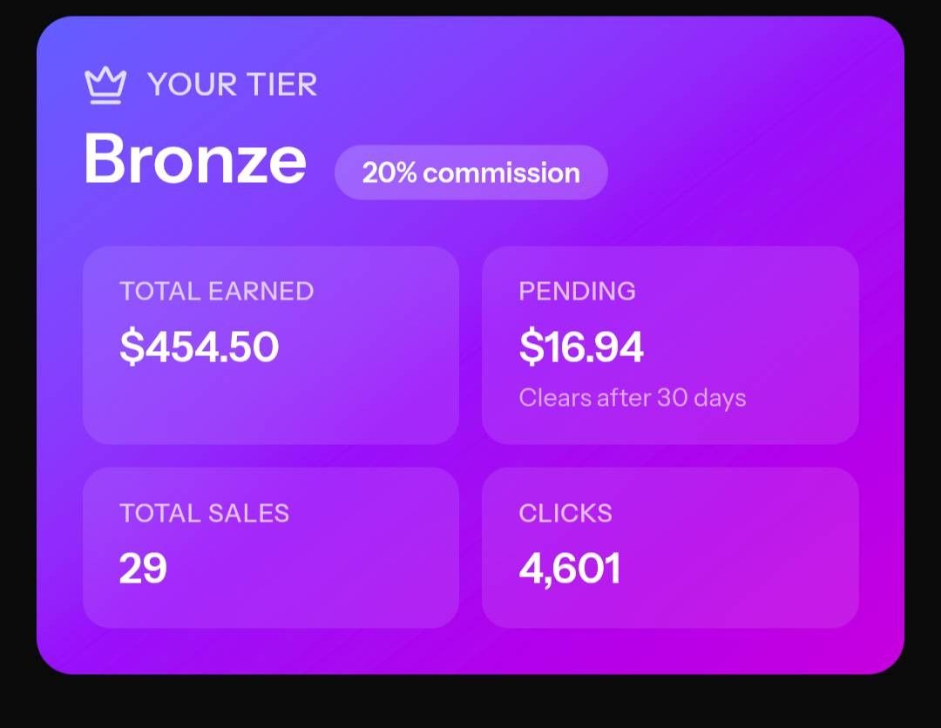The image size is (941, 728).
Task: Open the 20% commission badge
Action: pos(471,172)
